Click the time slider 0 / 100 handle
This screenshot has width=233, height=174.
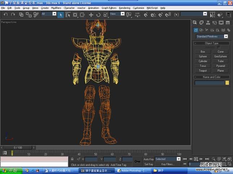pyautogui.click(x=18, y=147)
